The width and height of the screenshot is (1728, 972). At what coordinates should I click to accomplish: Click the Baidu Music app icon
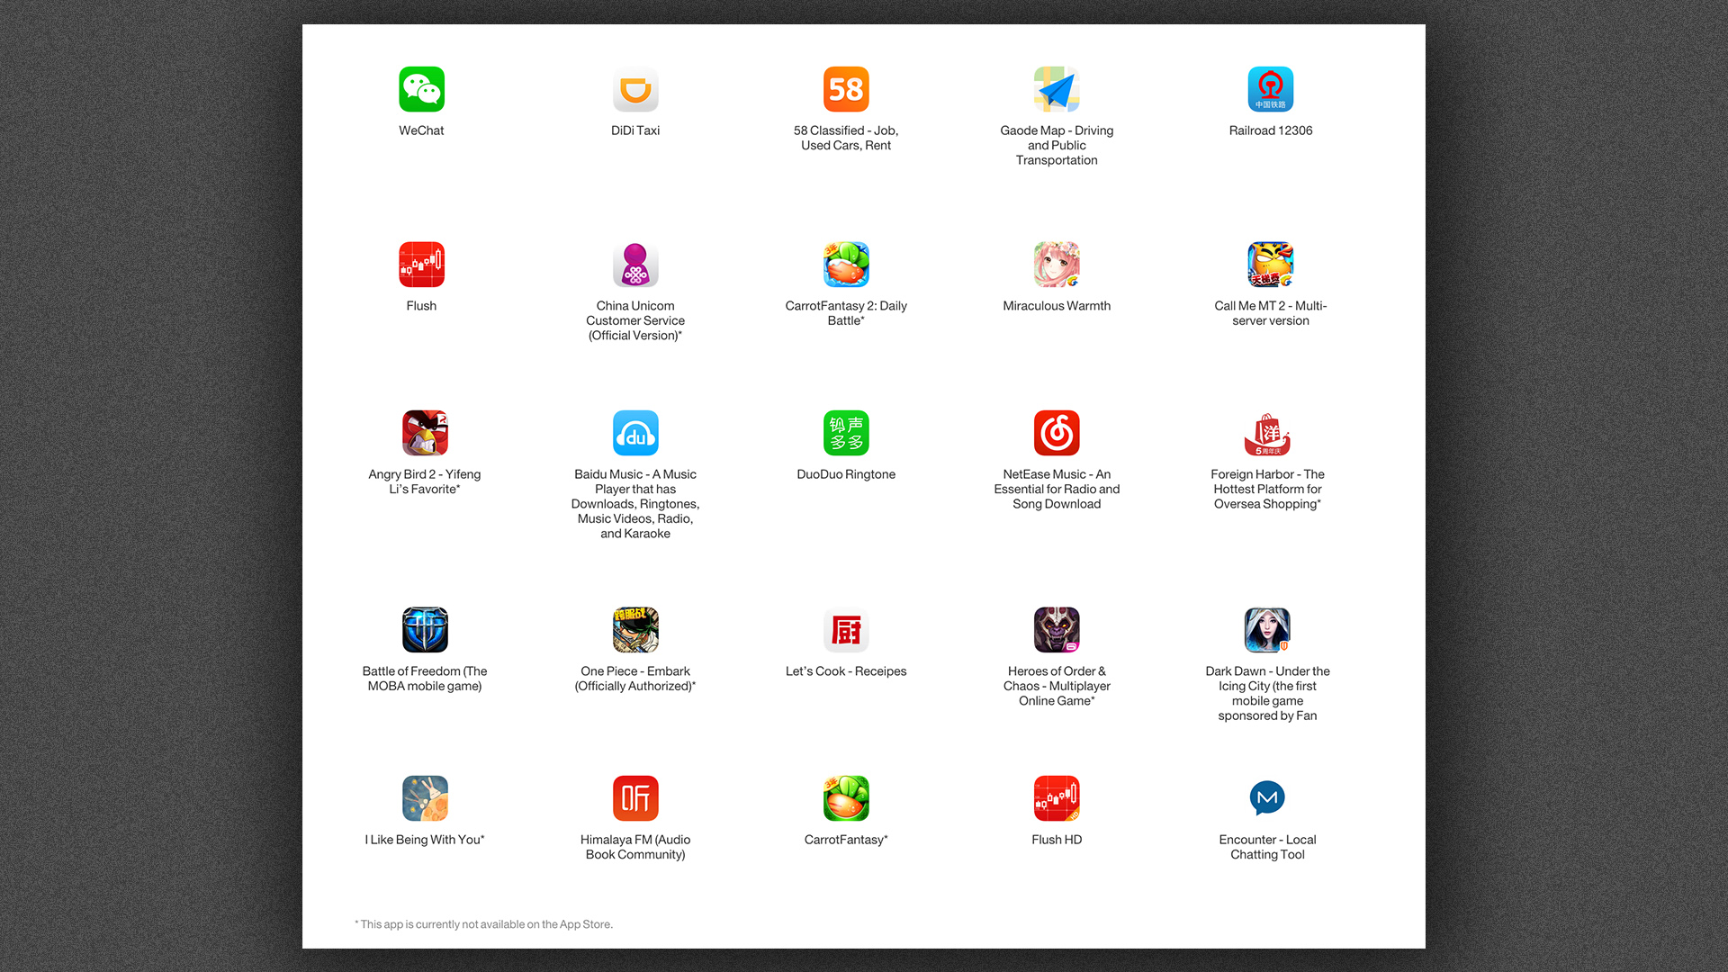pyautogui.click(x=635, y=433)
